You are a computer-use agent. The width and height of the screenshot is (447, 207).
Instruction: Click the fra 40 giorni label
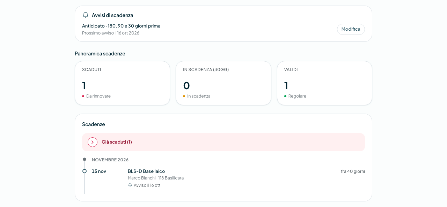pos(353,171)
